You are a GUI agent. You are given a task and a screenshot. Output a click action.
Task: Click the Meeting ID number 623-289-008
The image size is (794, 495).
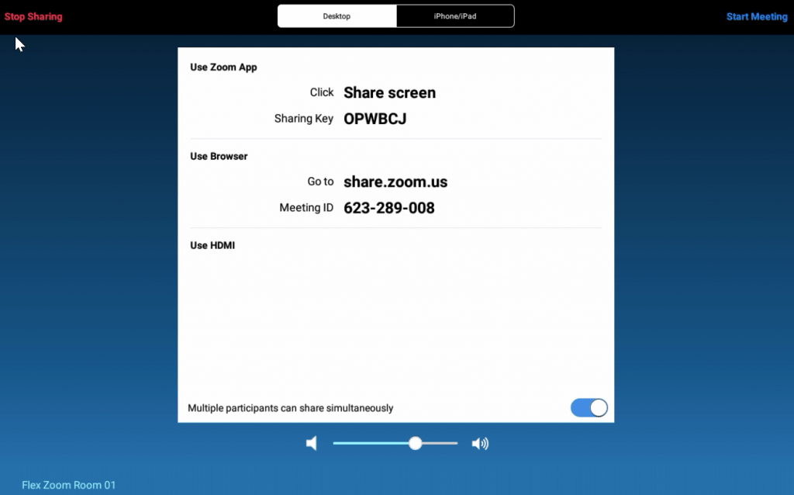tap(389, 208)
